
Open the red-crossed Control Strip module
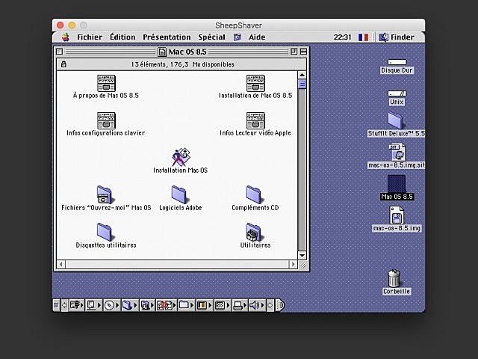167,305
